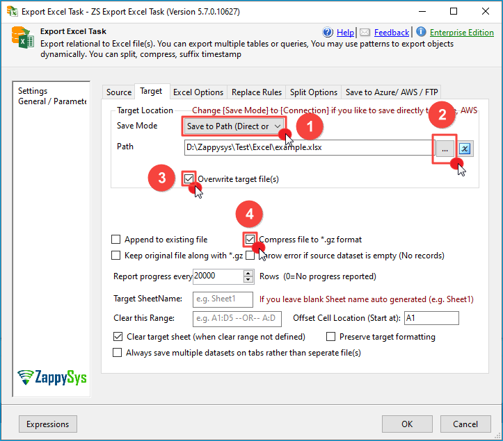503x441 pixels.
Task: Click the browse (...) button for Path
Action: pos(445,148)
